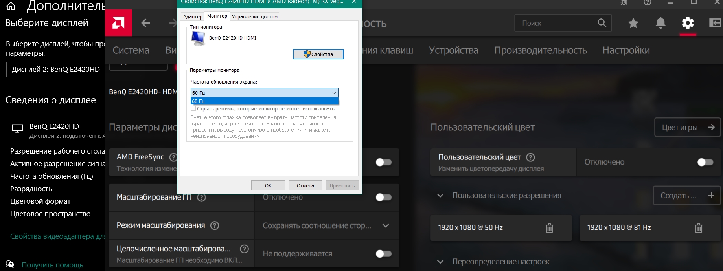Click the Windows Settings home icon
The image size is (723, 271).
click(11, 6)
